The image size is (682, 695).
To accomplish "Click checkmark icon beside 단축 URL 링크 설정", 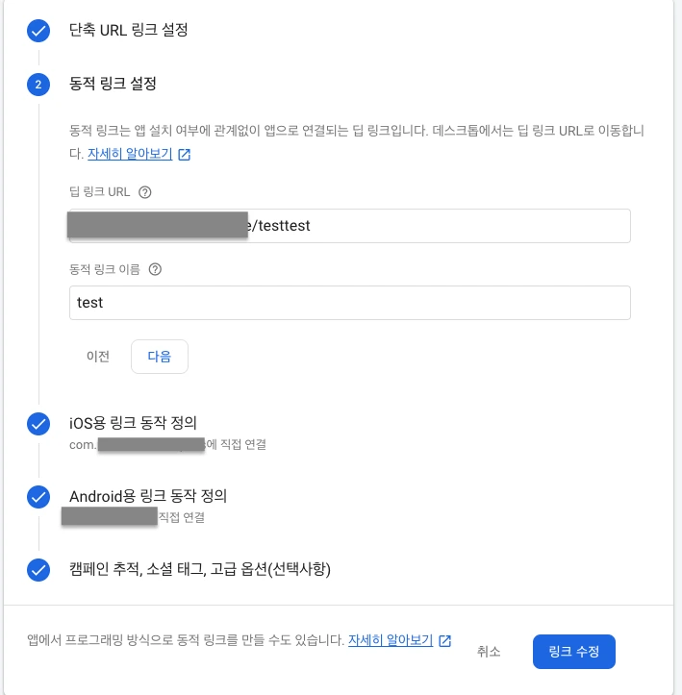I will 38,31.
